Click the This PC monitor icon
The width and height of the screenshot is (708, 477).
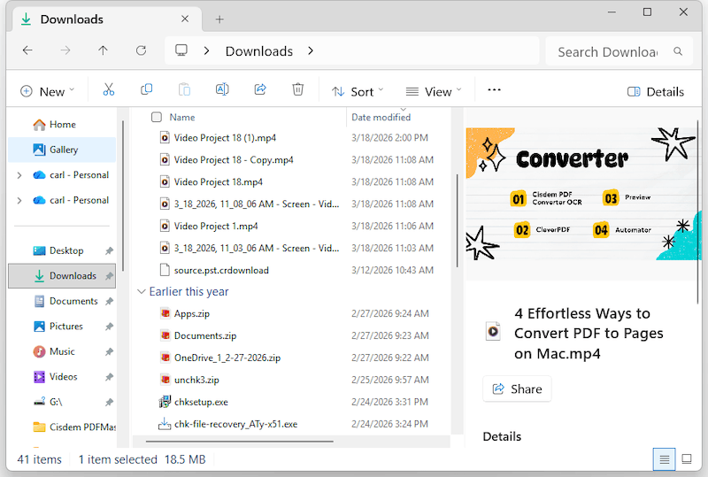(181, 50)
